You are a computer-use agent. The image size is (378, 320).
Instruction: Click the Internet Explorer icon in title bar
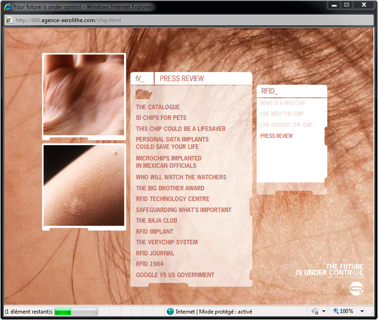point(7,7)
